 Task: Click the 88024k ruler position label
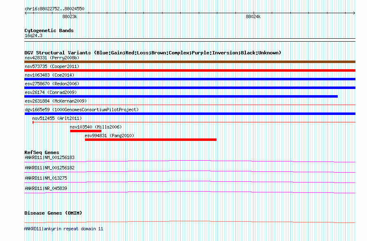[x=253, y=17]
